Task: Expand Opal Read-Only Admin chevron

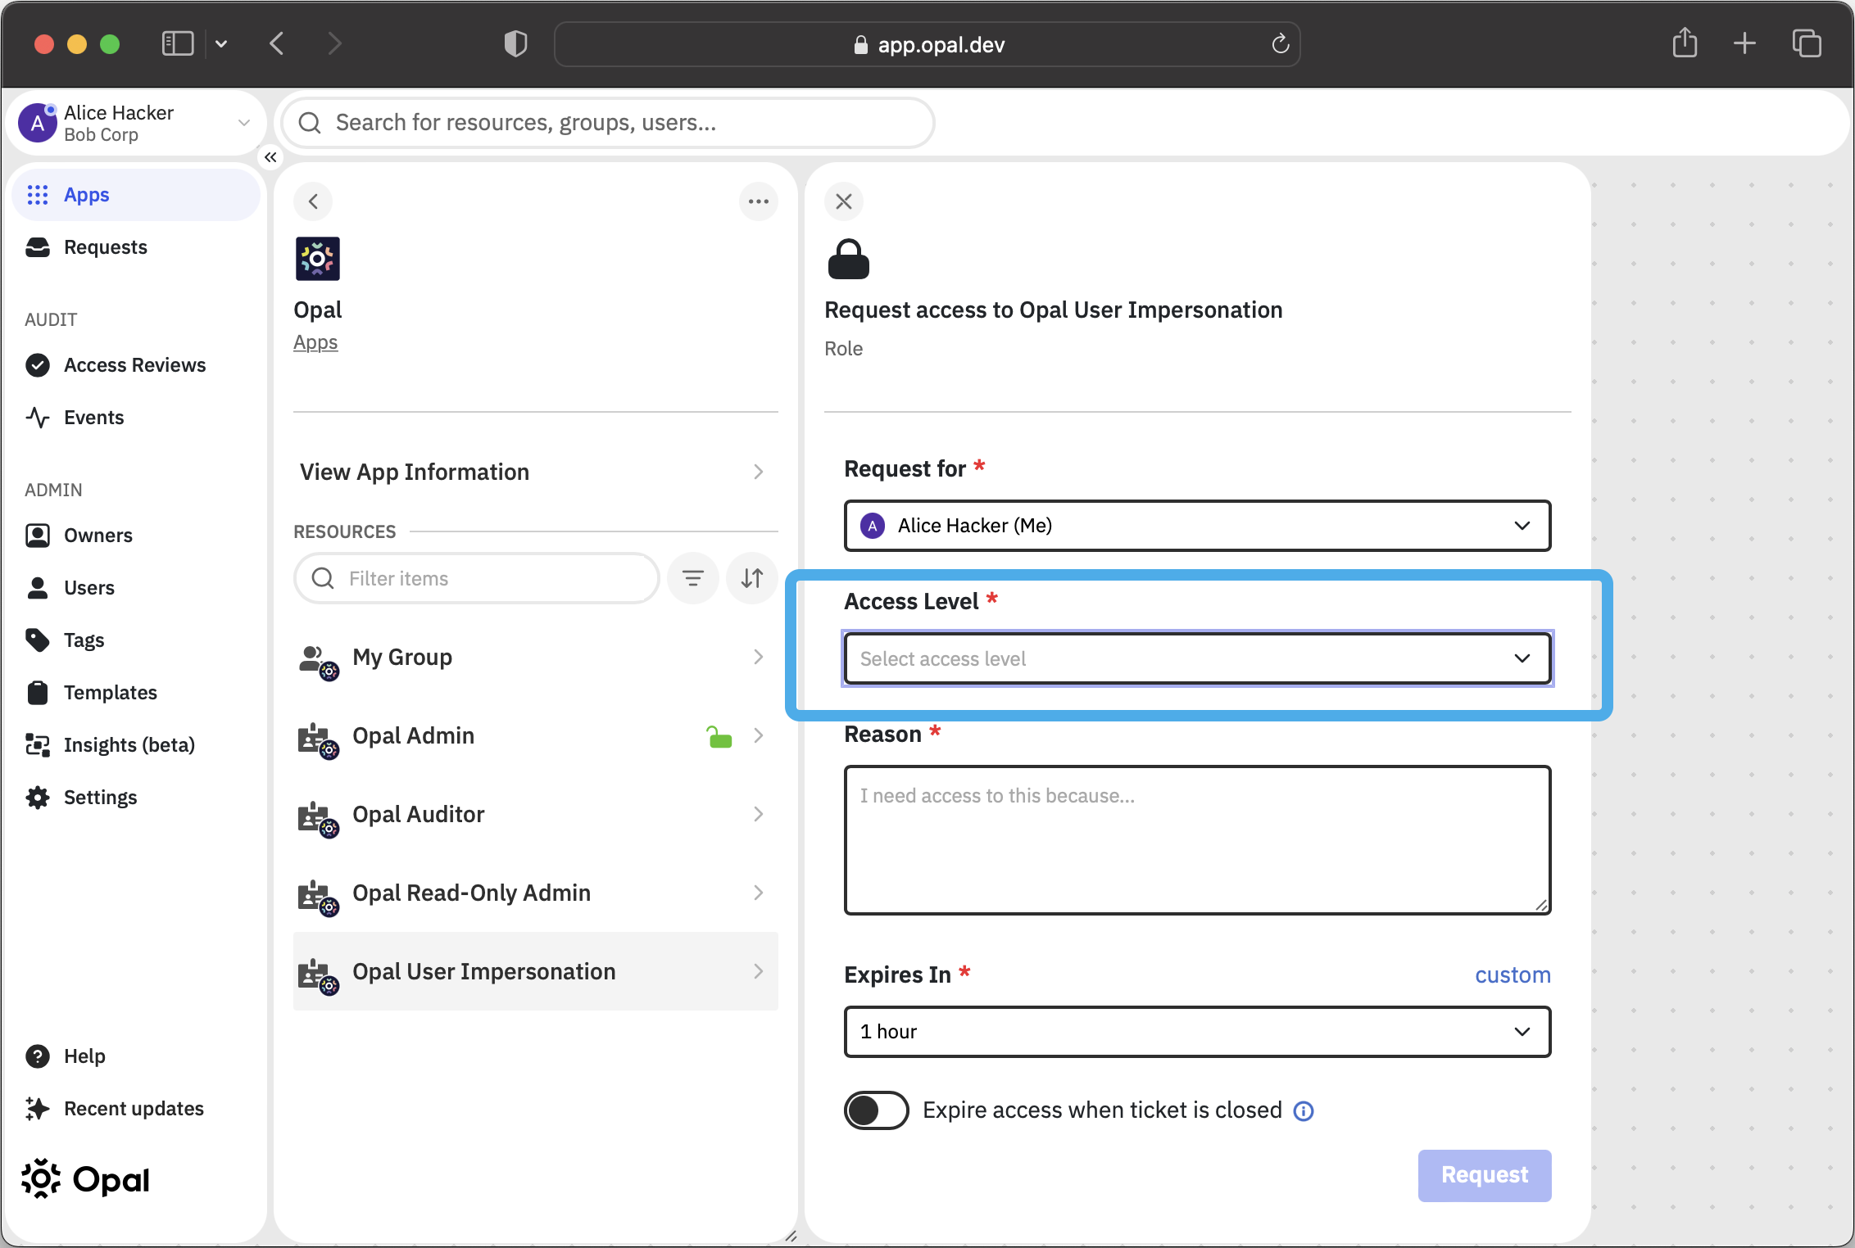Action: [759, 893]
